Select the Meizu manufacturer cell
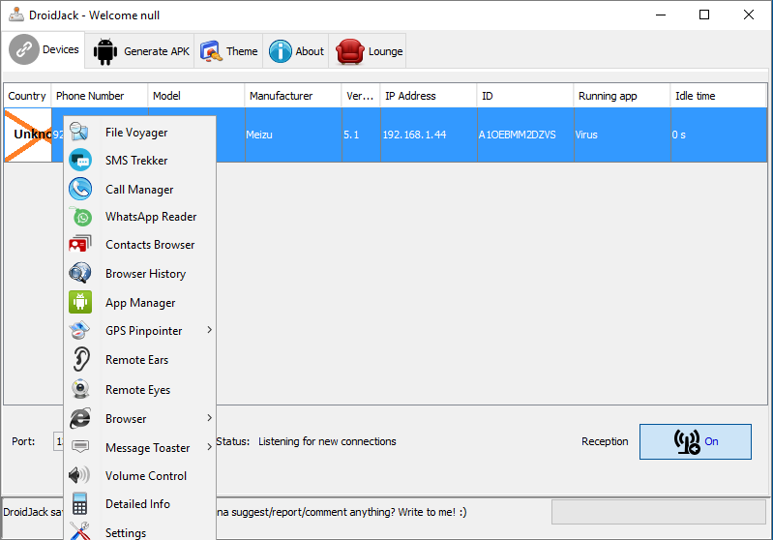The width and height of the screenshot is (773, 540). (x=293, y=135)
